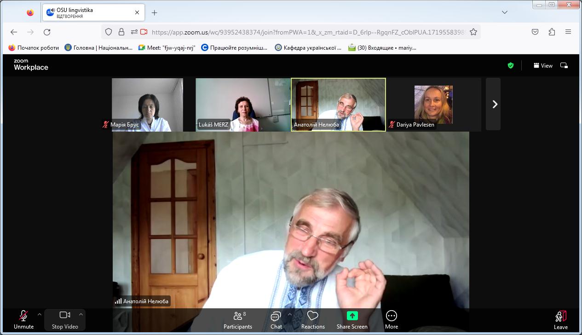Open Firefox extensions puzzle icon
This screenshot has width=582, height=335.
(x=552, y=32)
